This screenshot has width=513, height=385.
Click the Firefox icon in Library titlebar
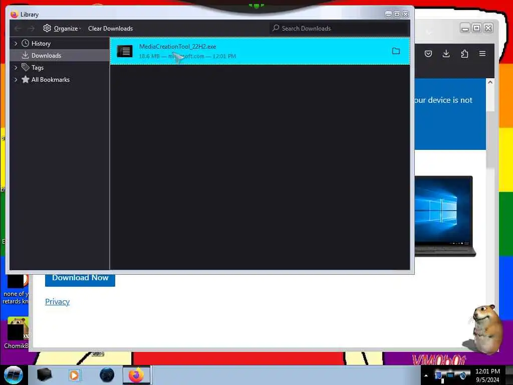[x=14, y=15]
